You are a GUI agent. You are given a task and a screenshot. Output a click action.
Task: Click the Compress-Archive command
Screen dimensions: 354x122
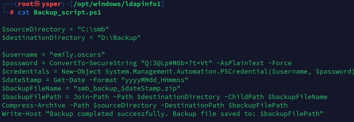tap(34, 105)
